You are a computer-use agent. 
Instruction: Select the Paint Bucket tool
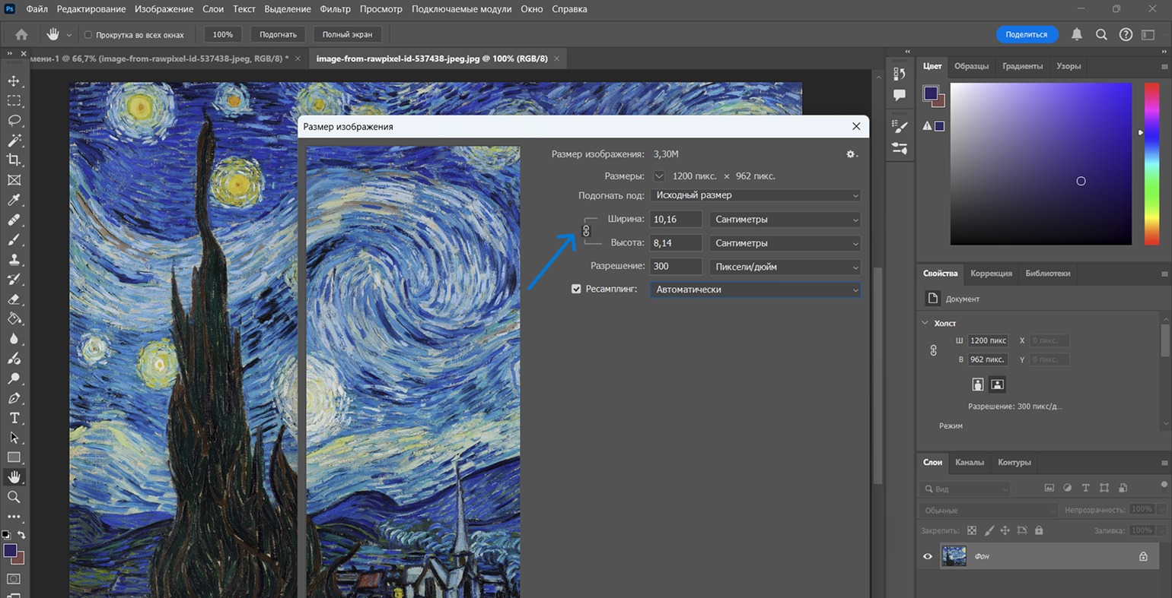pyautogui.click(x=14, y=318)
